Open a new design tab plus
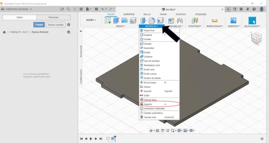Image resolution: width=269 pixels, height=143 pixels. 228,9
